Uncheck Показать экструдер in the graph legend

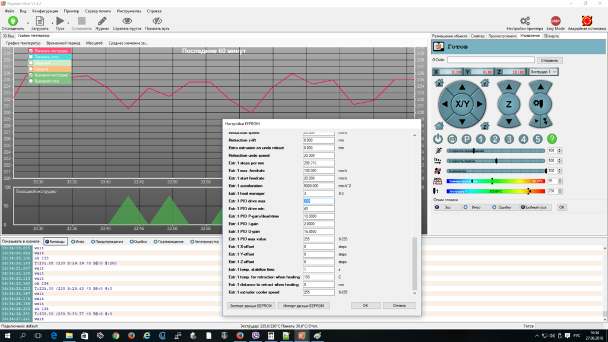click(31, 51)
